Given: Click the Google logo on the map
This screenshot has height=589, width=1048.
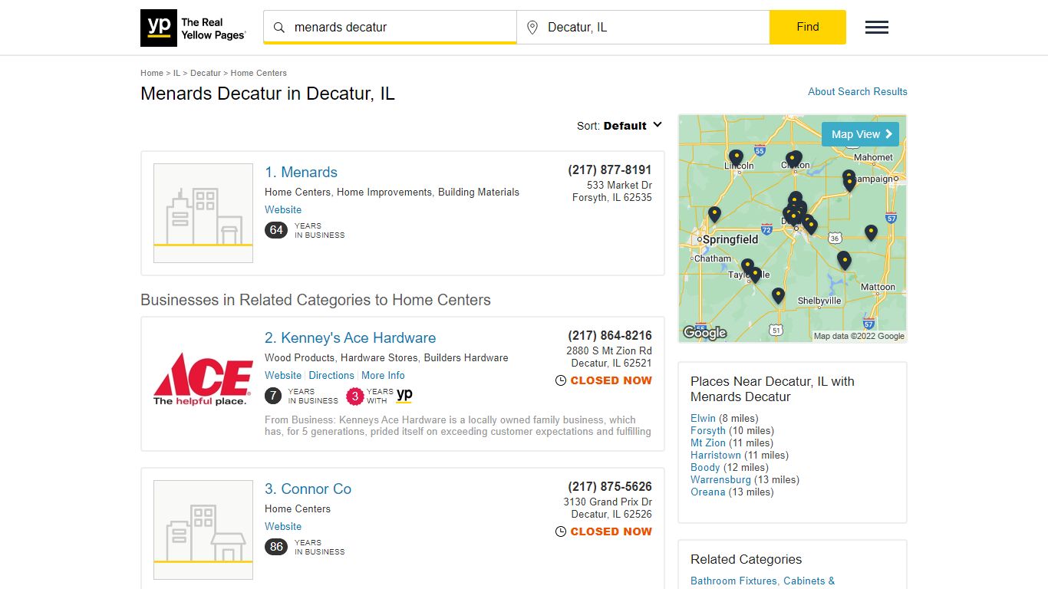Looking at the screenshot, I should (704, 332).
